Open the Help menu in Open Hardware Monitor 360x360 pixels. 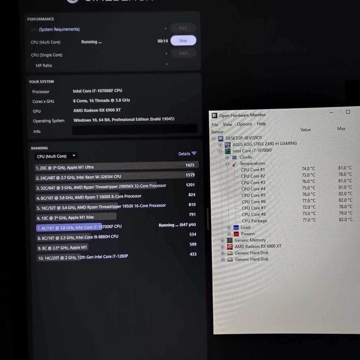click(261, 124)
